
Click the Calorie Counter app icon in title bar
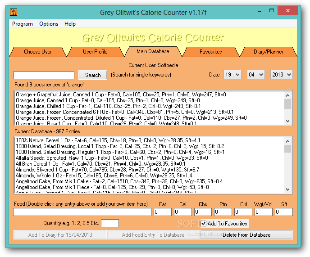pos(14,12)
